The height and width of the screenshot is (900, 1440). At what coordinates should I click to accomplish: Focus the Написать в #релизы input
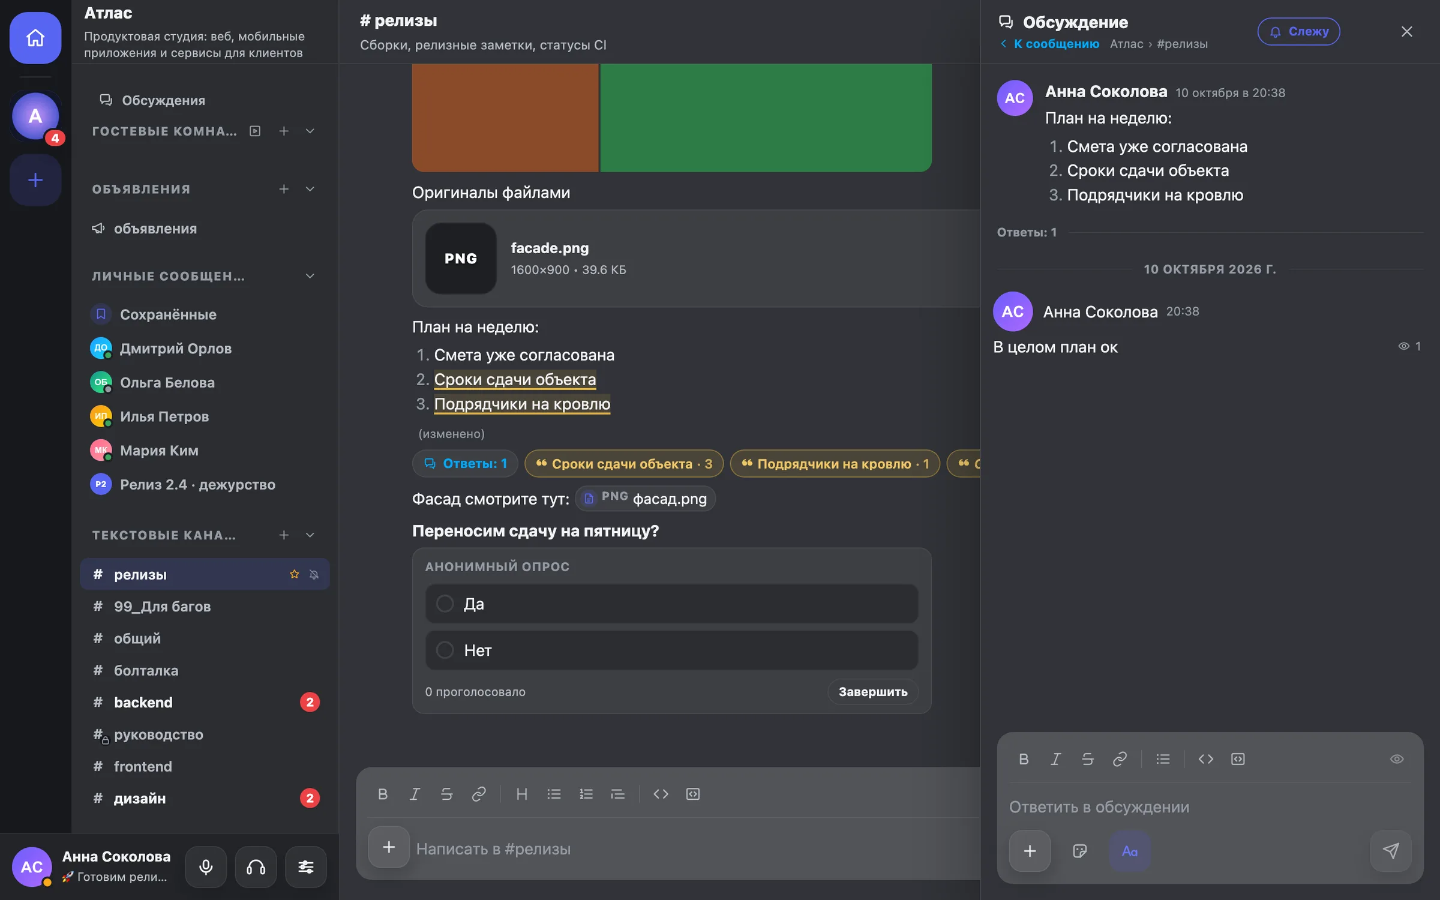click(x=696, y=848)
